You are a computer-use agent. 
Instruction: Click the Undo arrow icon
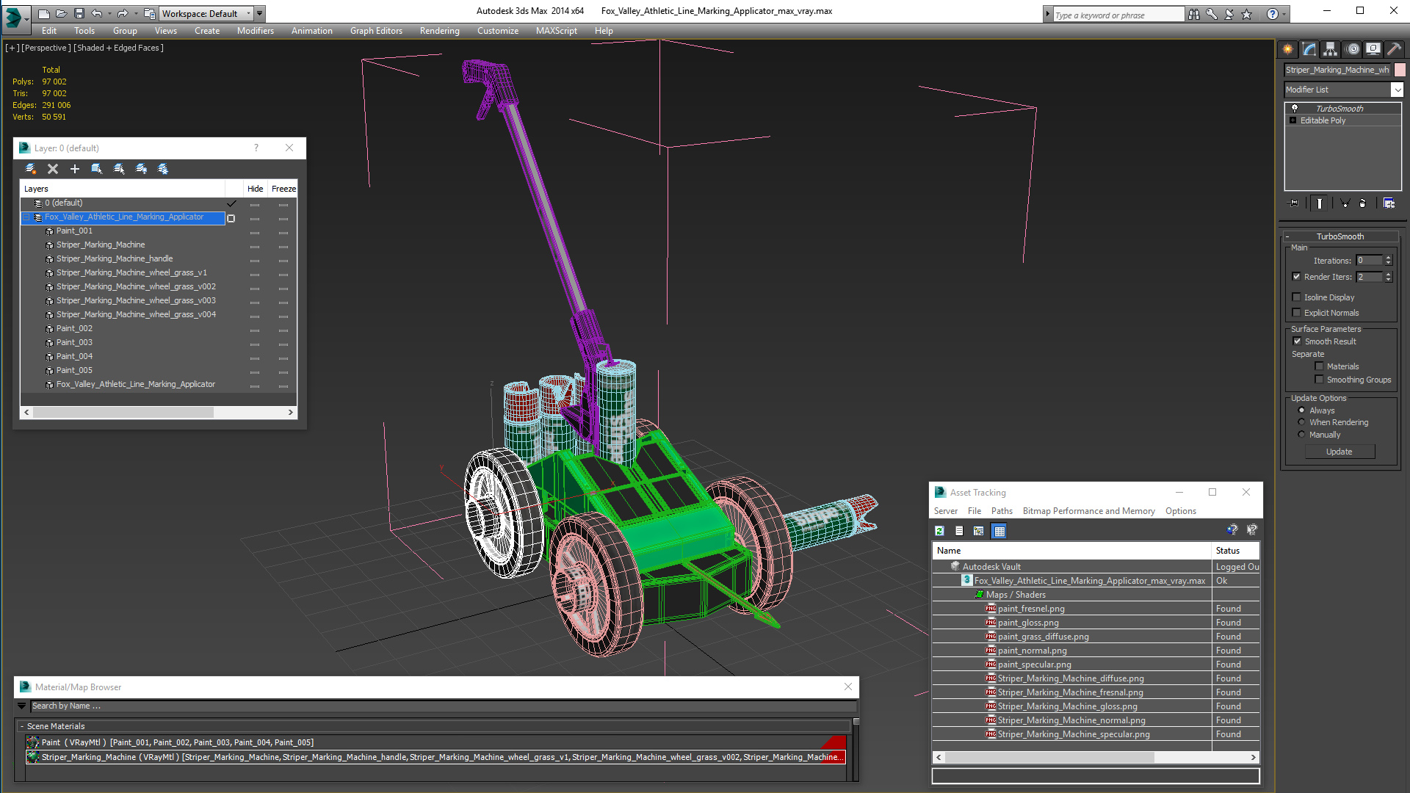96,13
